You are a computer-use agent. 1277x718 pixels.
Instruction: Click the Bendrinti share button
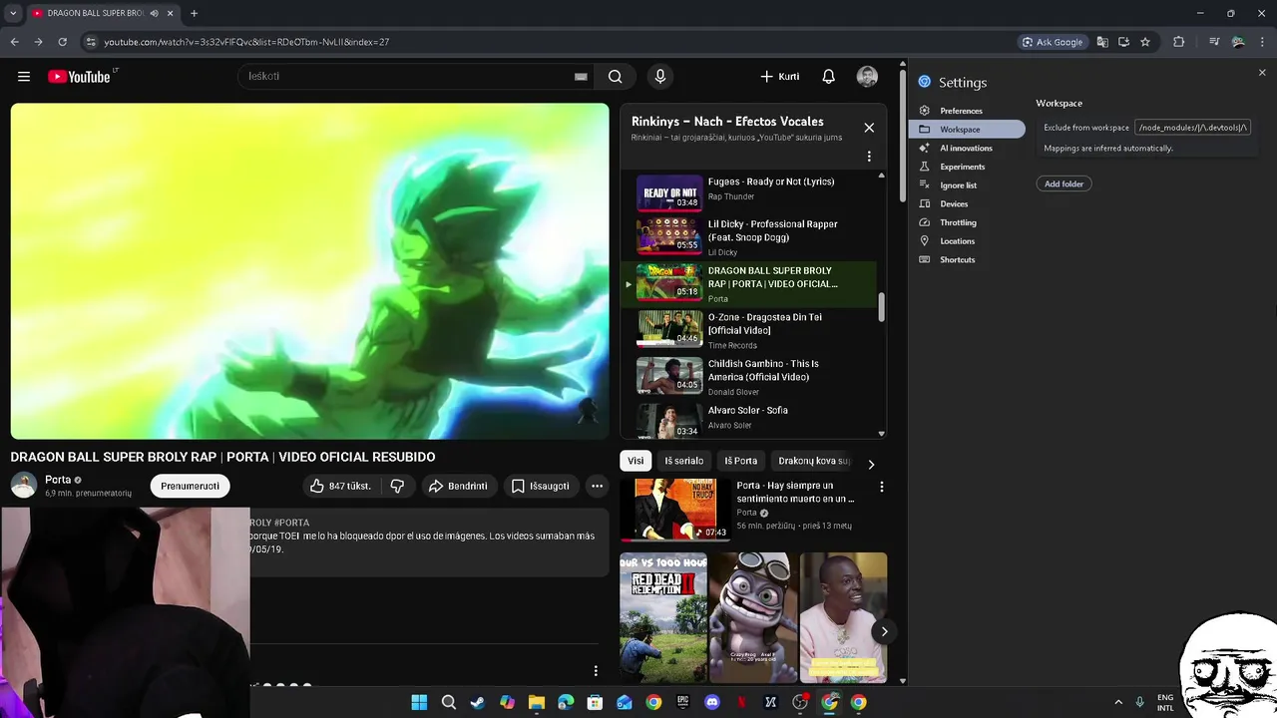458,486
